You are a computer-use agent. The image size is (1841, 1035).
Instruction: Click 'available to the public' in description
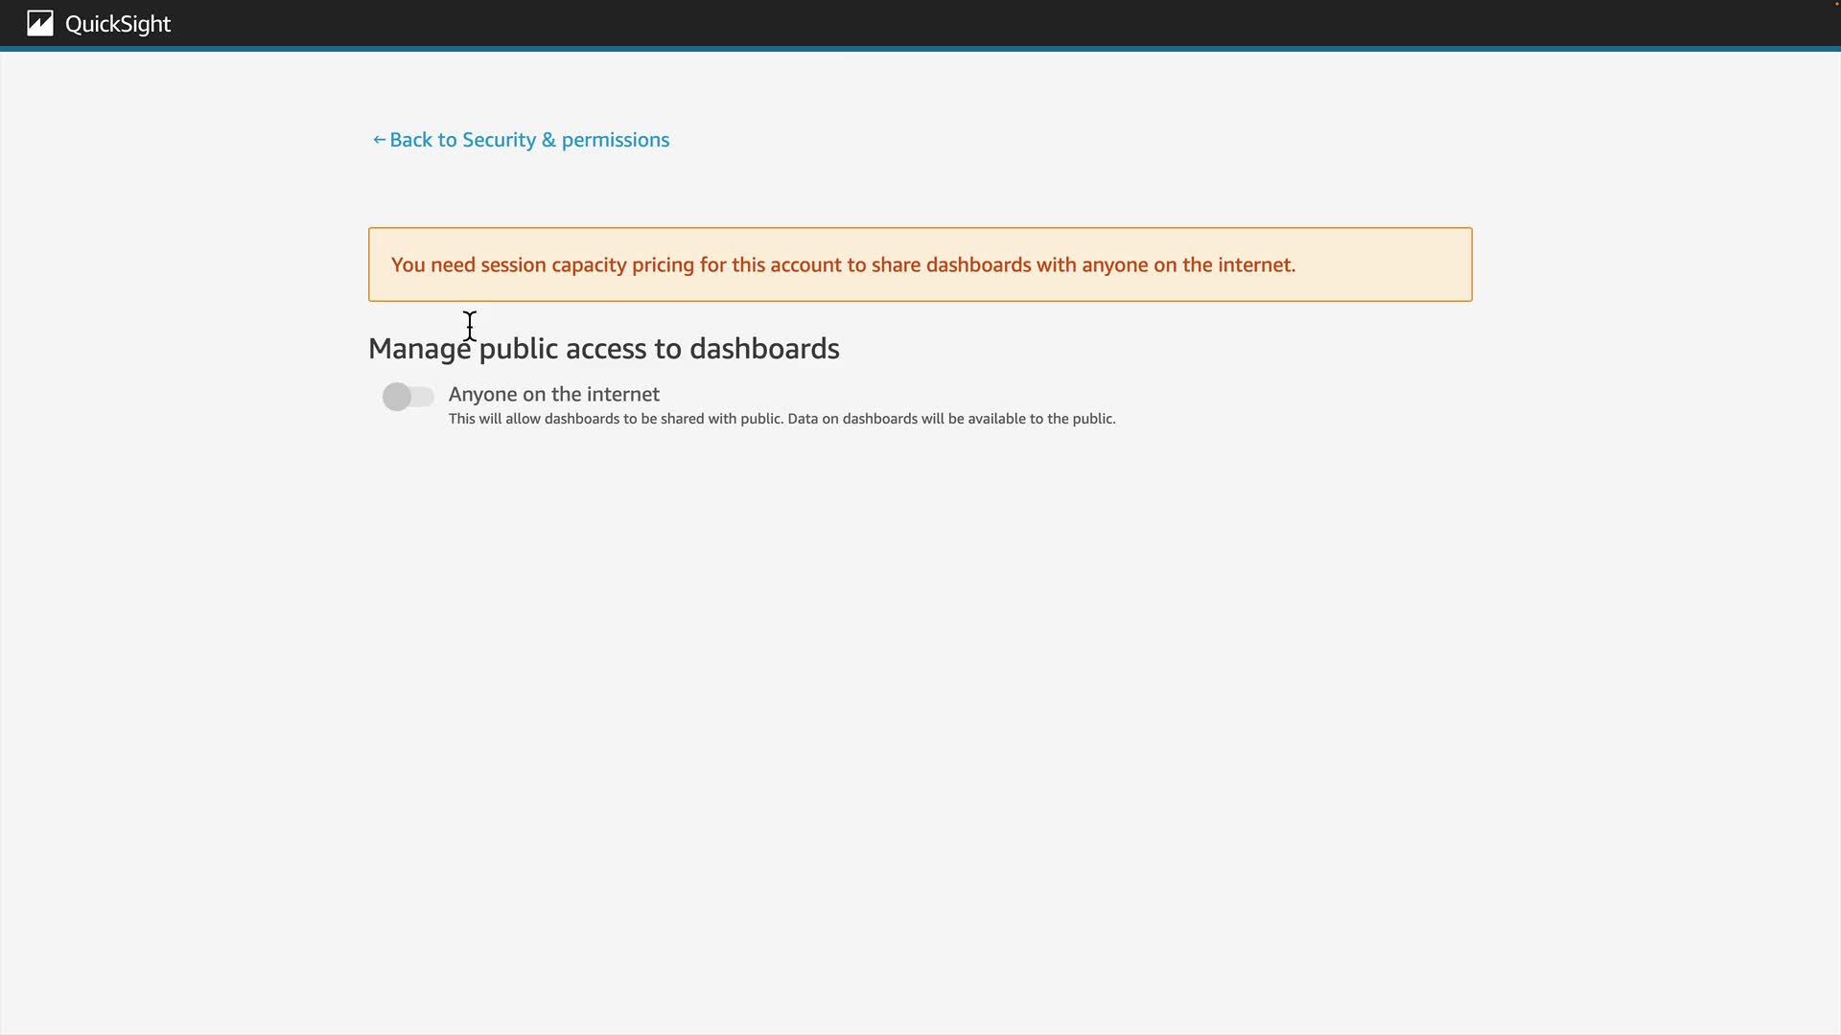(1040, 419)
